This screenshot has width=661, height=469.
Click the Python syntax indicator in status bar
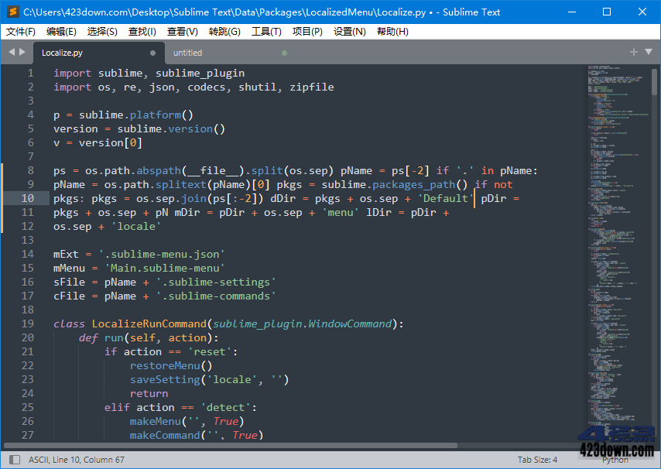(x=615, y=459)
